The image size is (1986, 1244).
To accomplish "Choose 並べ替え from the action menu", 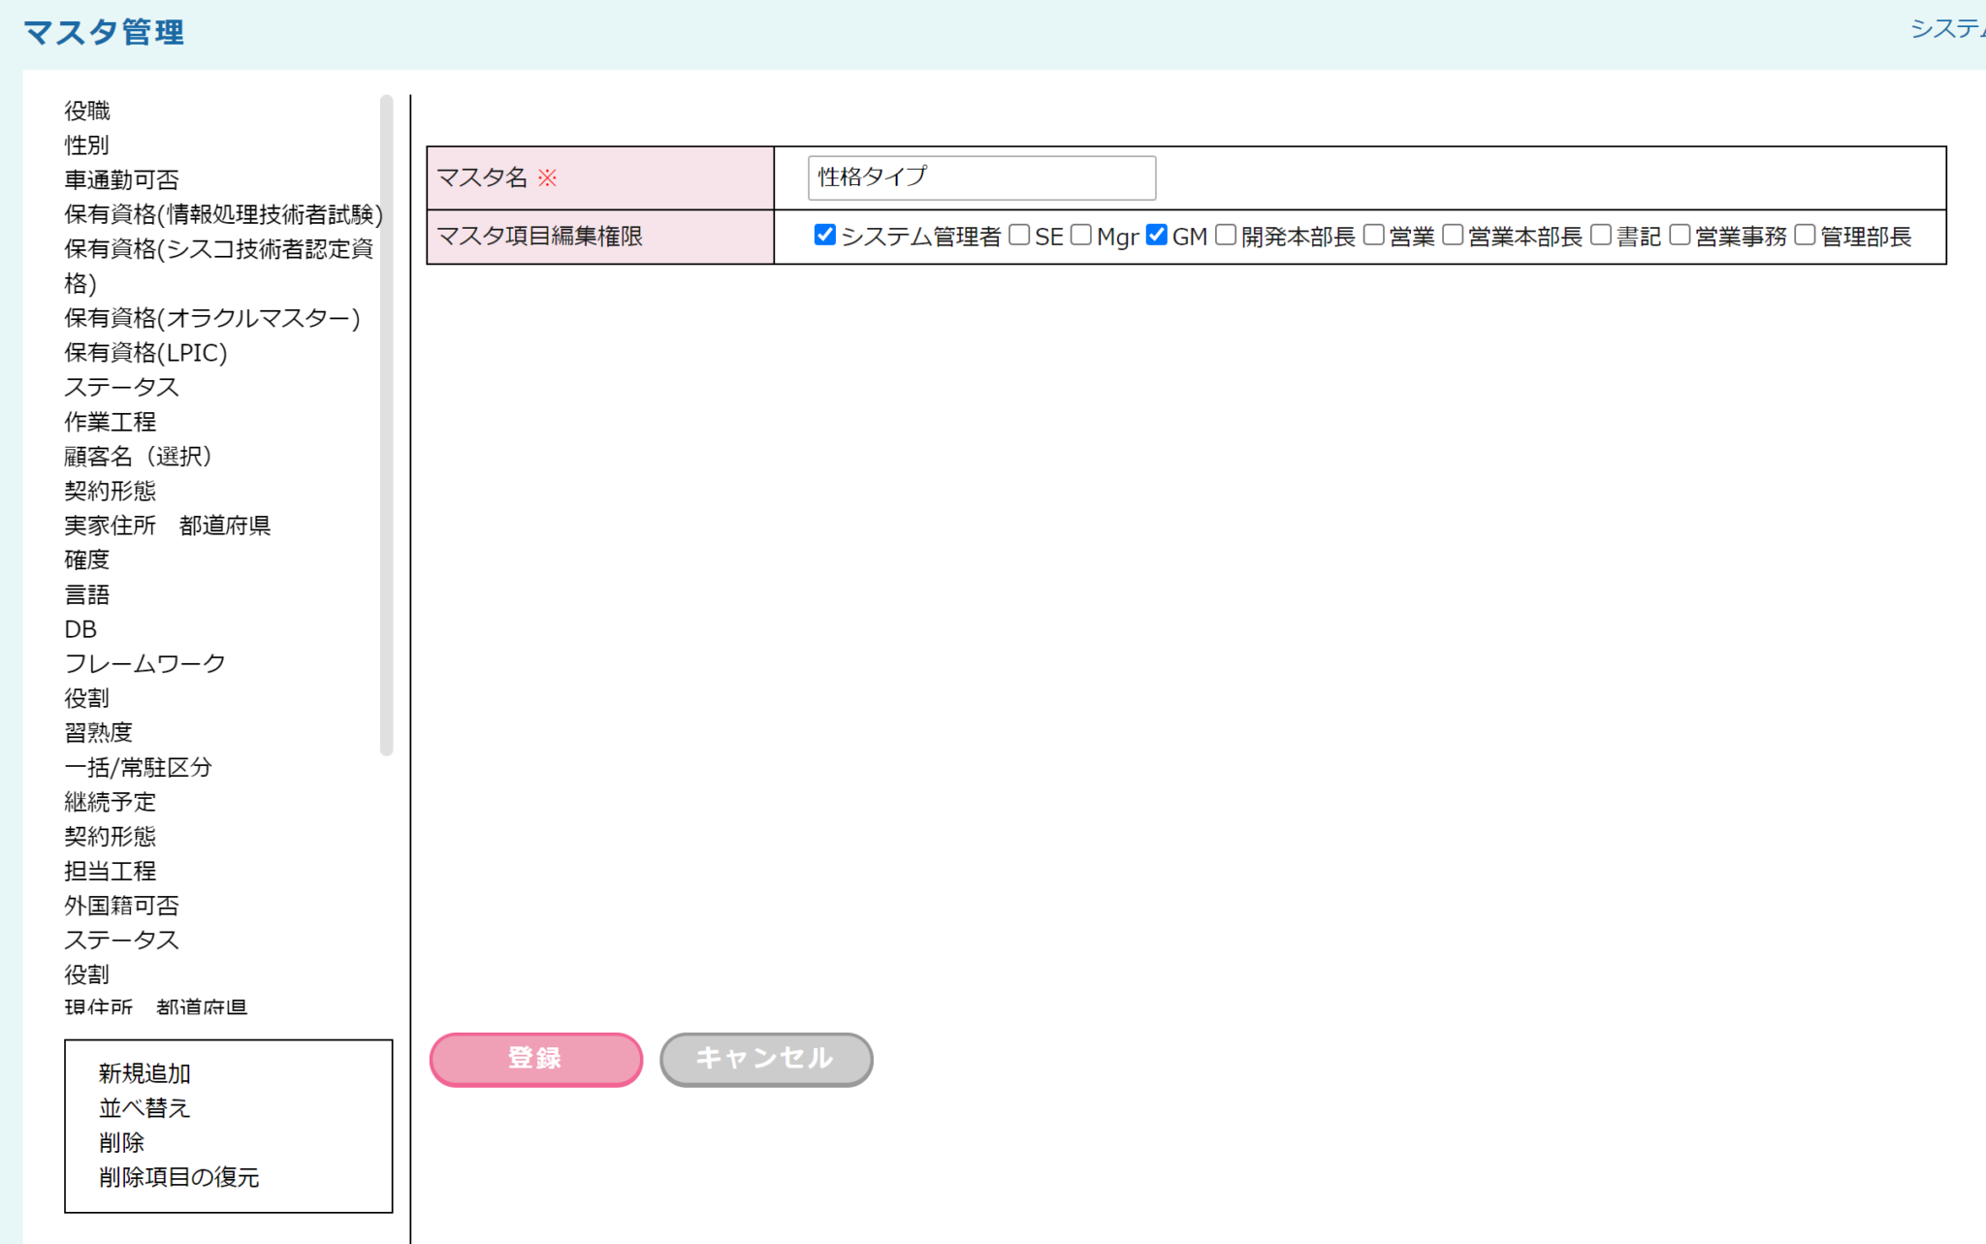I will pos(144,1108).
